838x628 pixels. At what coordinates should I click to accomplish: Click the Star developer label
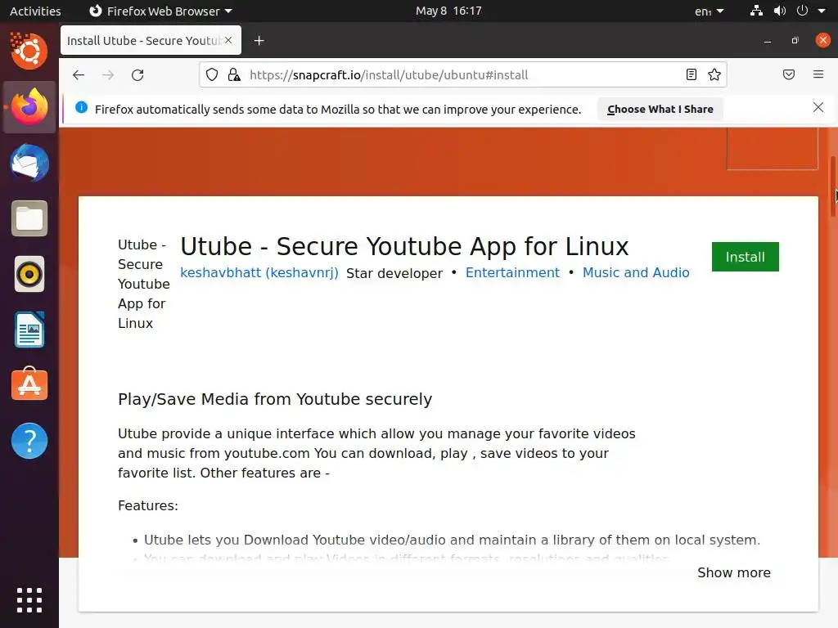pos(394,273)
